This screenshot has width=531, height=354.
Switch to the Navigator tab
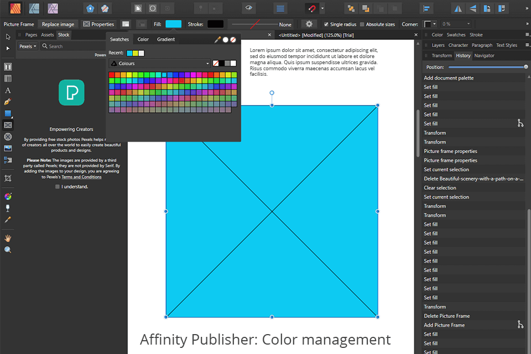pyautogui.click(x=485, y=55)
